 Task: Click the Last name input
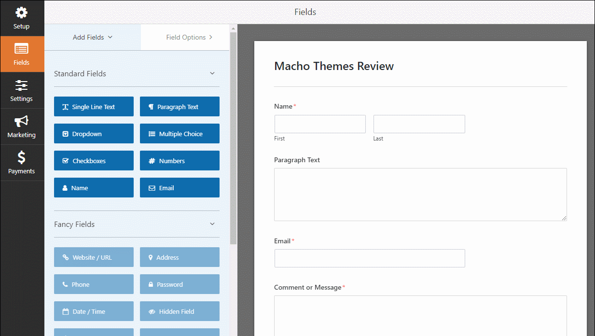point(419,124)
